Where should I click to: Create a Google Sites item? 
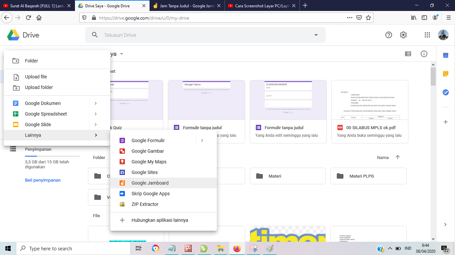(163, 172)
